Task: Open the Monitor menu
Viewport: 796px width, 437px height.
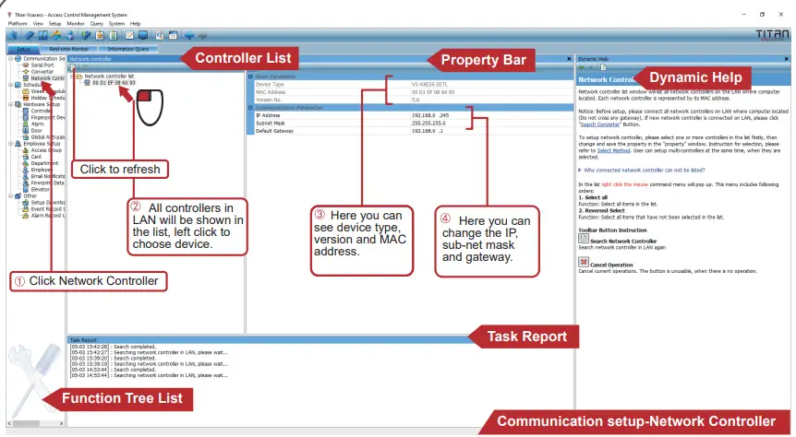Action: coord(76,24)
